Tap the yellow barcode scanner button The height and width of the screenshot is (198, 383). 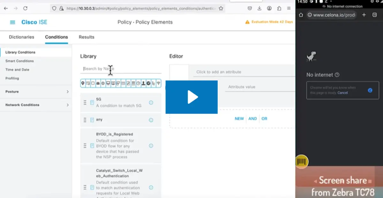tap(302, 162)
